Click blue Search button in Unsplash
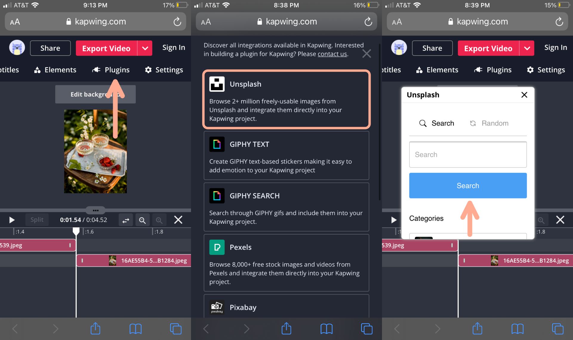Viewport: 573px width, 340px height. tap(468, 186)
